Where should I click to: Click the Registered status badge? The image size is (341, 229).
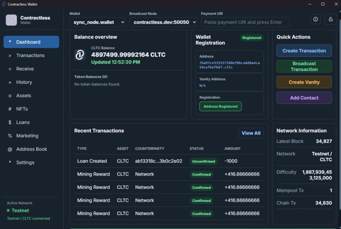(x=252, y=38)
